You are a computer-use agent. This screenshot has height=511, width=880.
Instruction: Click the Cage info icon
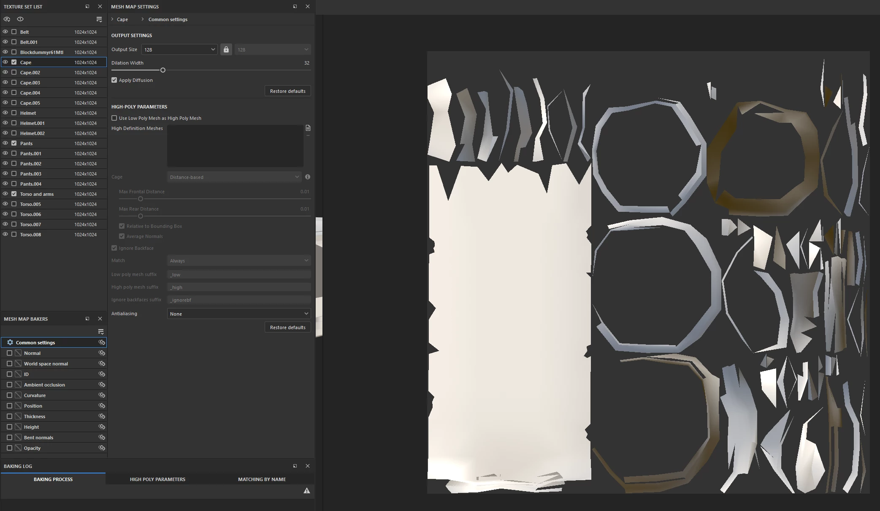click(308, 177)
